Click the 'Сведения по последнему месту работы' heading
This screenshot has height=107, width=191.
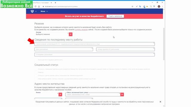(x=58, y=40)
